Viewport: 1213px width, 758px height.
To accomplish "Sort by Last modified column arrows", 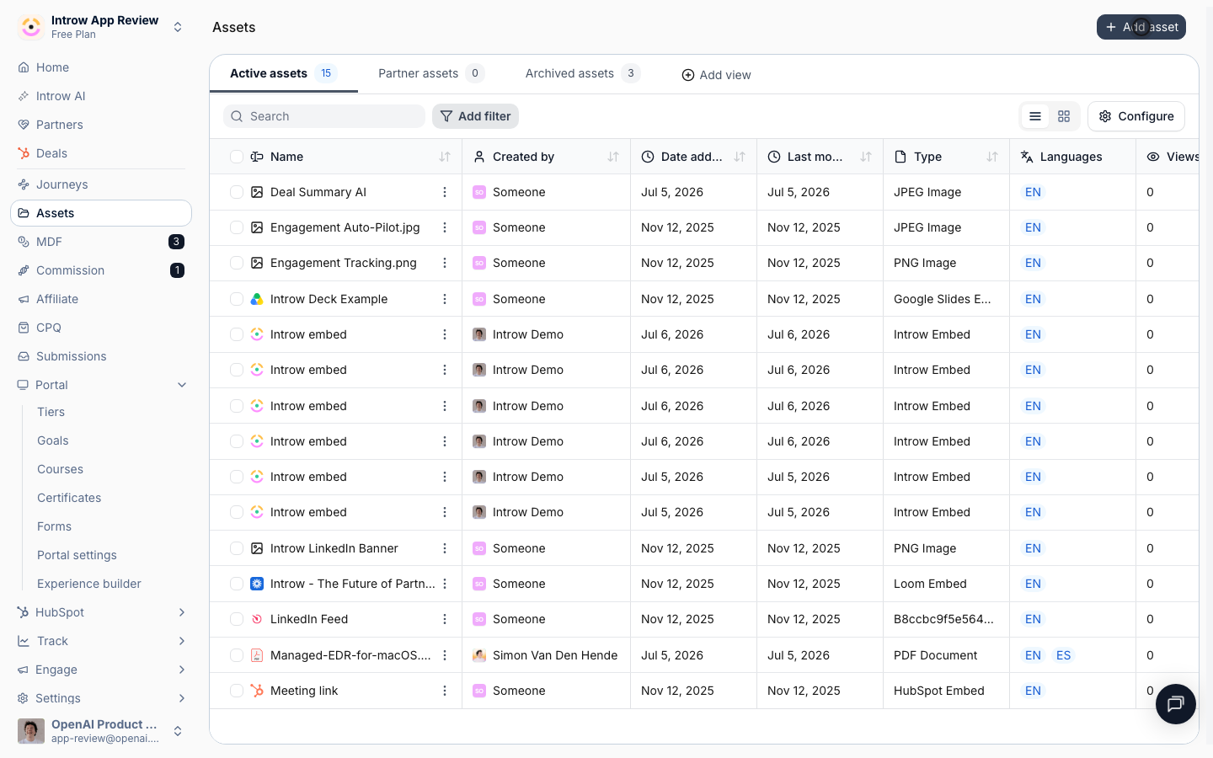I will (866, 157).
